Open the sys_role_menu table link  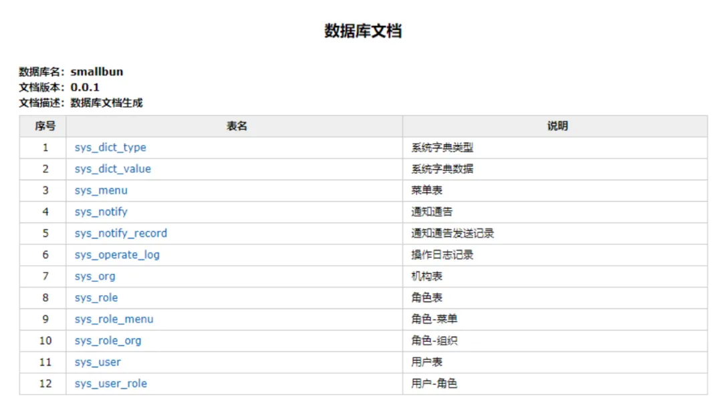coord(114,319)
